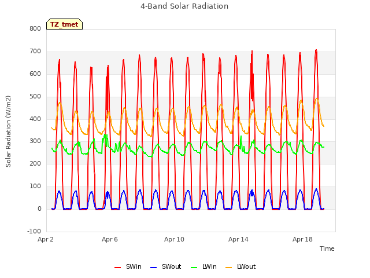This screenshot has width=370, height=278.
Task: Toggle SWin series in legend
Action: tap(128, 266)
